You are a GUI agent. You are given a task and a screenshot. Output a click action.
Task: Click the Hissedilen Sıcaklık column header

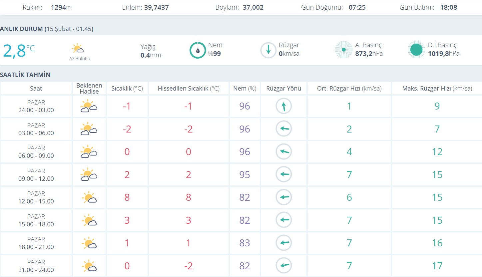coord(189,89)
